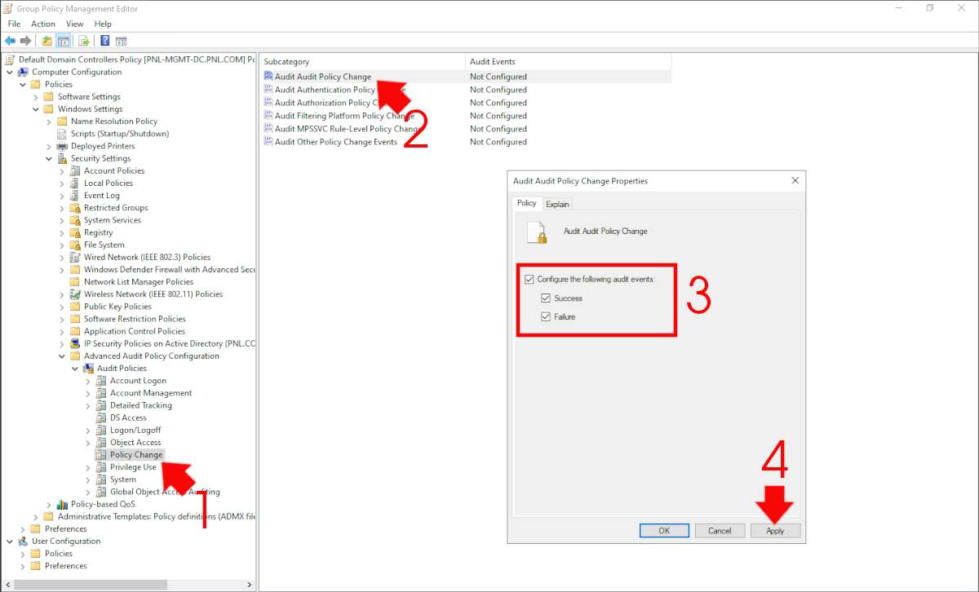This screenshot has height=592, width=979.
Task: Close the Audit Audit Policy Change Properties dialog
Action: pos(796,181)
